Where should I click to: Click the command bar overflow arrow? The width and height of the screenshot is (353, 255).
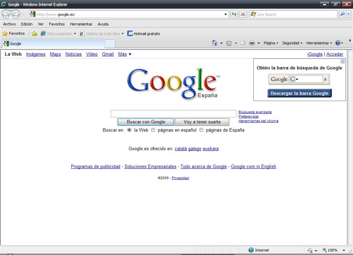pos(350,41)
